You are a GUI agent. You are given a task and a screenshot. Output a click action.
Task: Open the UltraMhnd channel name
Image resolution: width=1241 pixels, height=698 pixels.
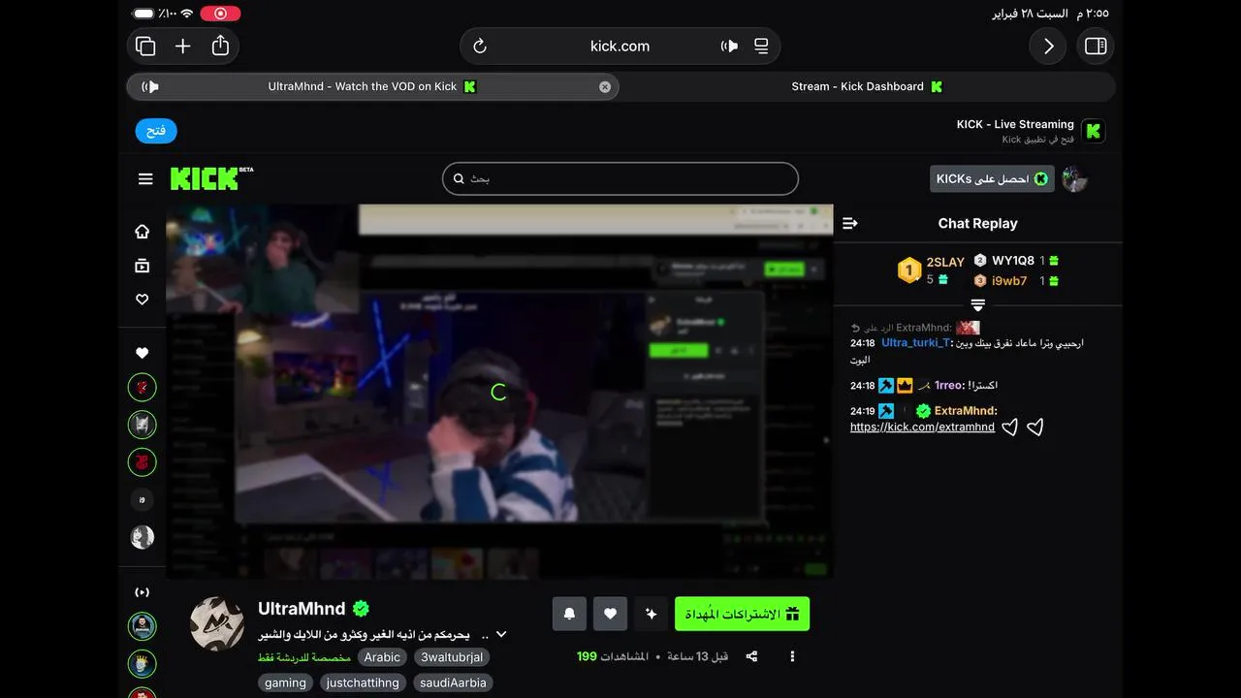coord(302,609)
